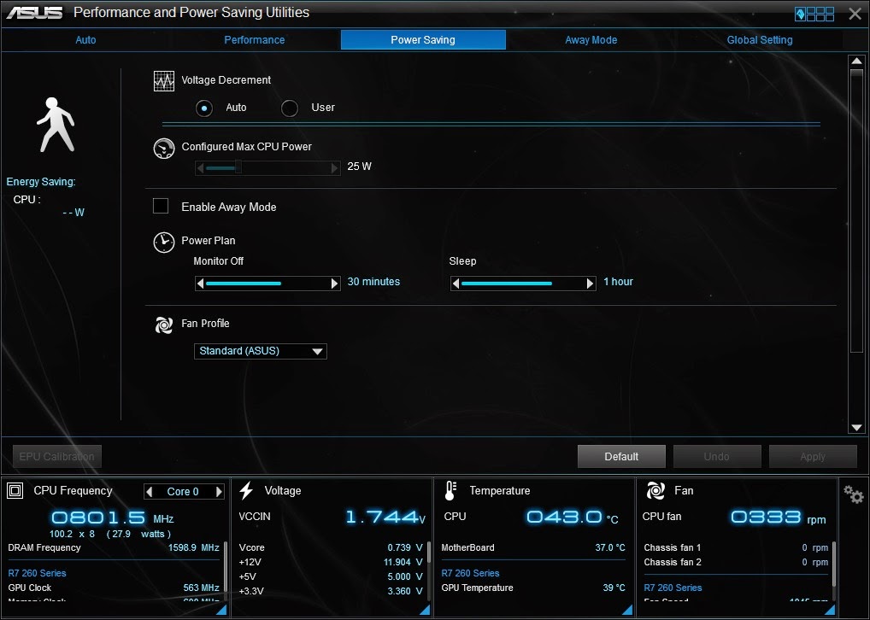Increase Monitor Off time with right arrow
The width and height of the screenshot is (870, 620).
[334, 284]
